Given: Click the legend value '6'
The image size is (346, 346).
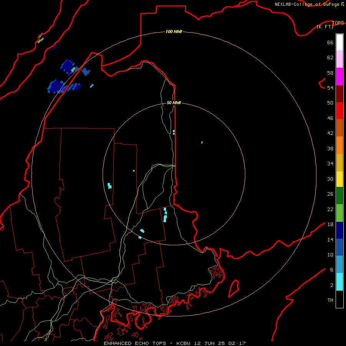Looking at the screenshot, I should tap(332, 269).
